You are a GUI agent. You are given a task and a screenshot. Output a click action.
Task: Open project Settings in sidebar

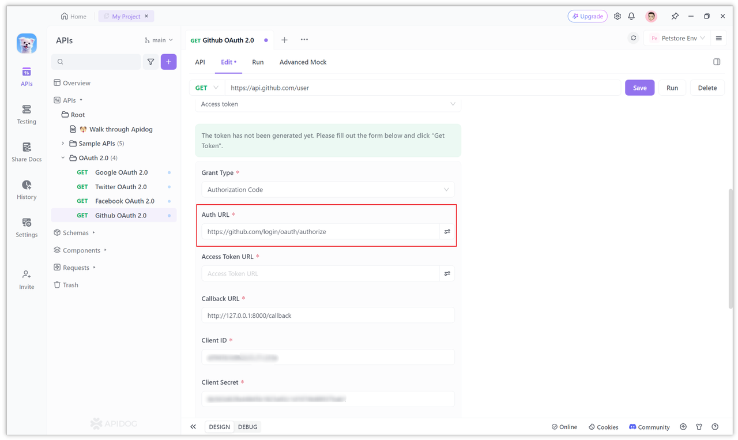(x=27, y=228)
